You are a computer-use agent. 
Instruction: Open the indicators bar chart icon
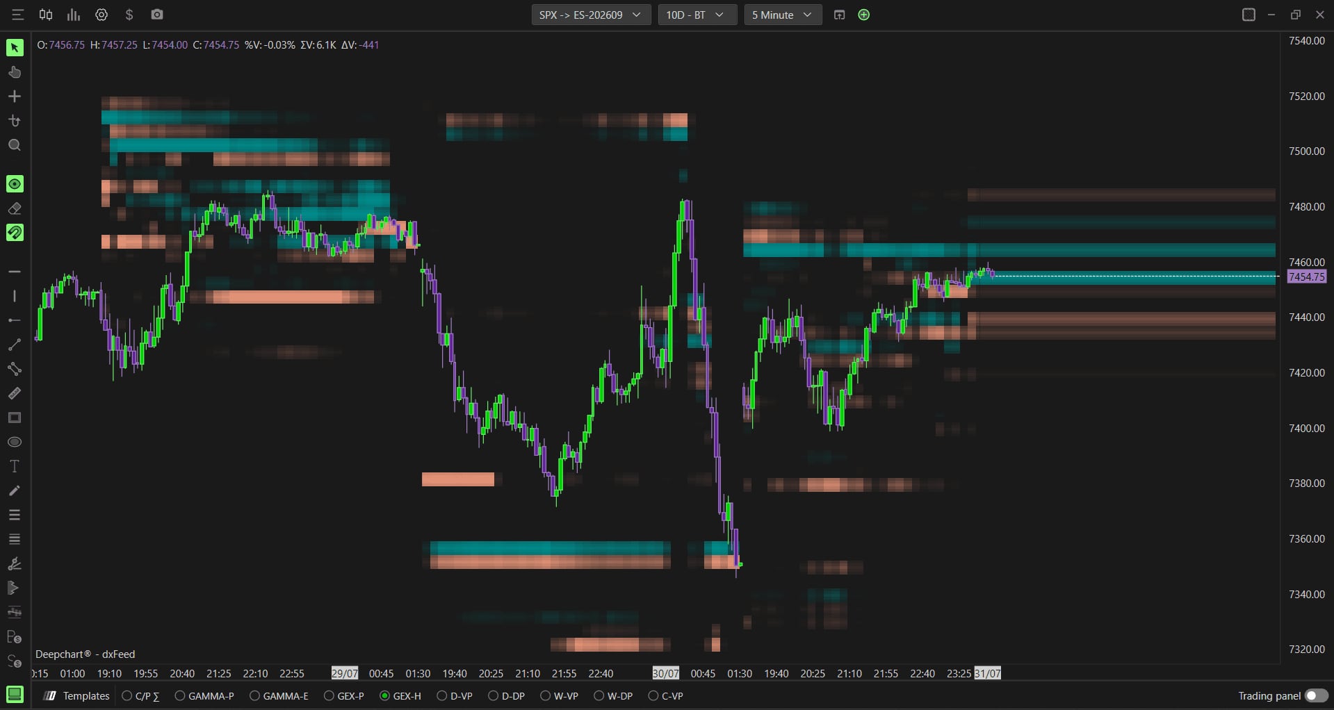coord(74,15)
